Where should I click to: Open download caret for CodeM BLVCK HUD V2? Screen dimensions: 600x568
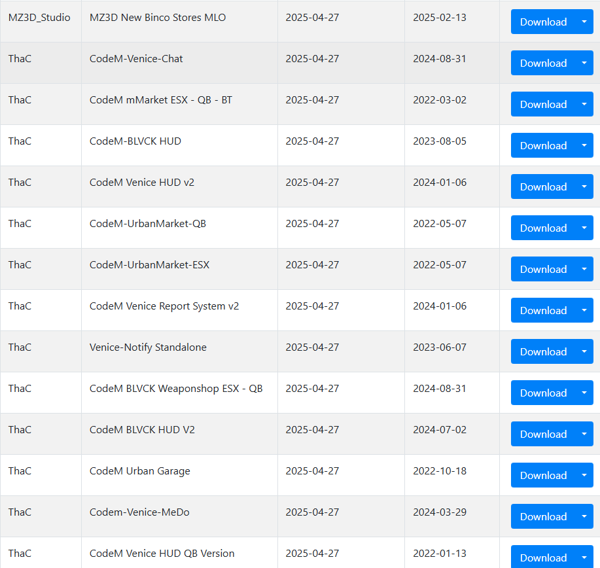[x=584, y=434]
